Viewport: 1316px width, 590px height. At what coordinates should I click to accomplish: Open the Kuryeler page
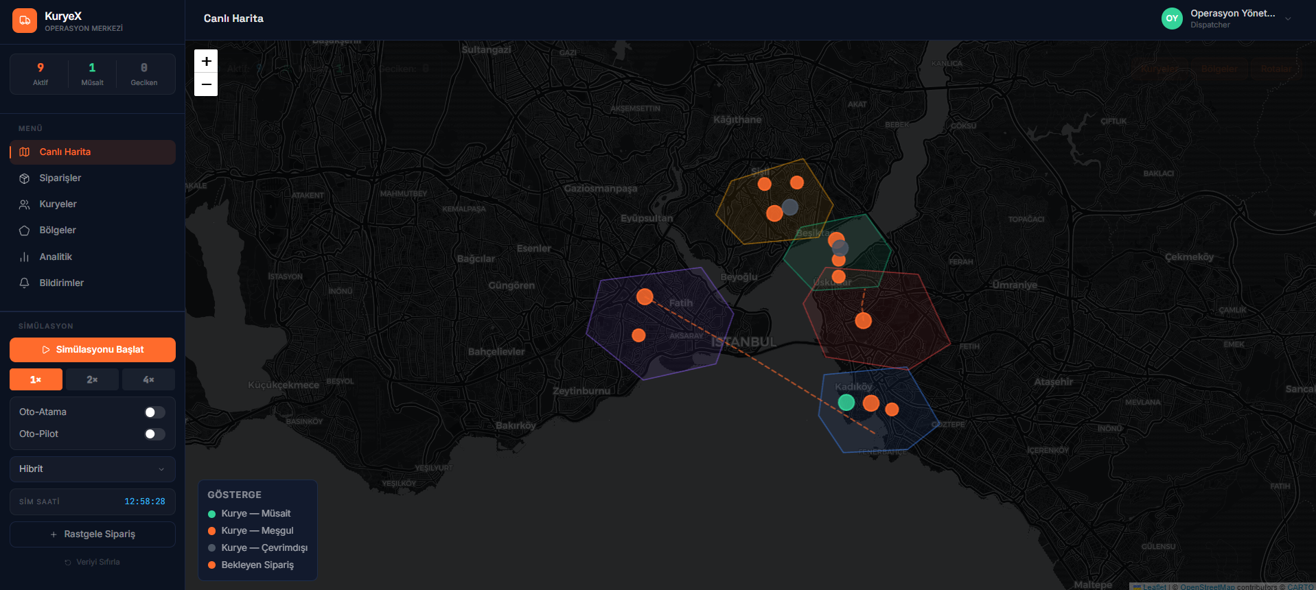(93, 204)
